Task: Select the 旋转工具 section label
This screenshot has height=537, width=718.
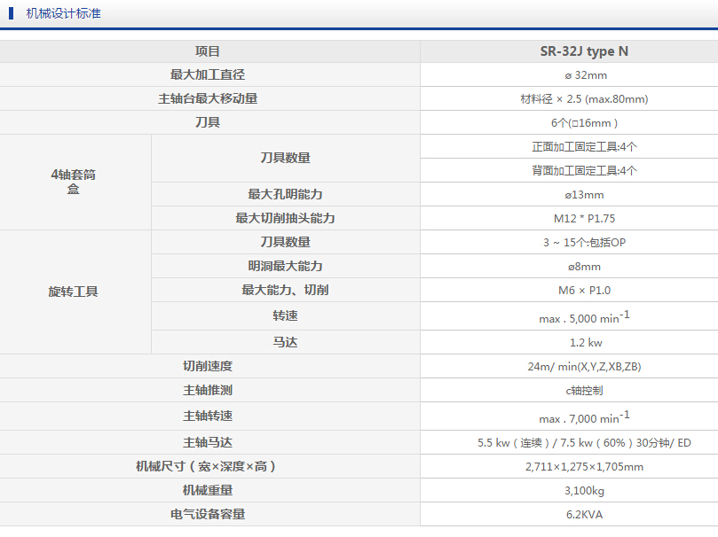Action: 75,291
